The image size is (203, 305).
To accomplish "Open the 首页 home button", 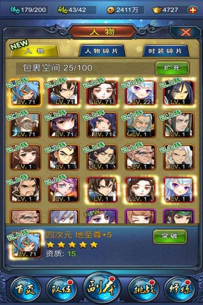I will (x=25, y=289).
